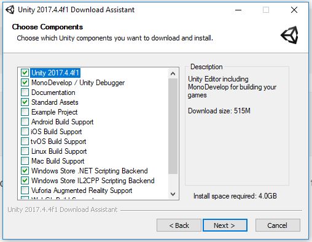Enable the Example Project checkbox
312x242 pixels.
click(25, 112)
